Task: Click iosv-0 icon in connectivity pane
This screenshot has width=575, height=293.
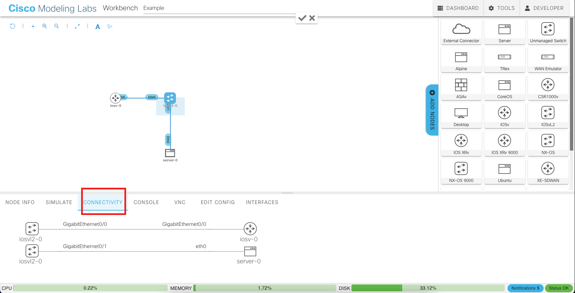Action: point(250,229)
